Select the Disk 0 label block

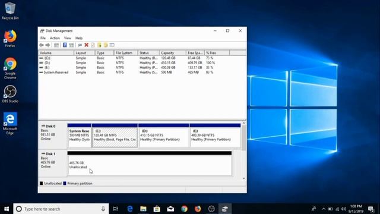[52, 136]
